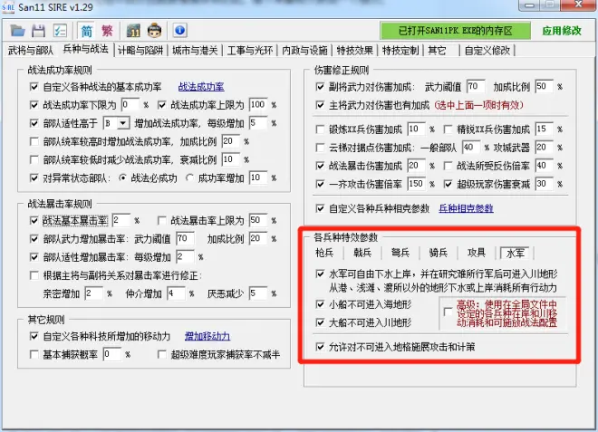Screen dimensions: 598x432
Task: Click the save floppy disk icon
Action: point(34,31)
